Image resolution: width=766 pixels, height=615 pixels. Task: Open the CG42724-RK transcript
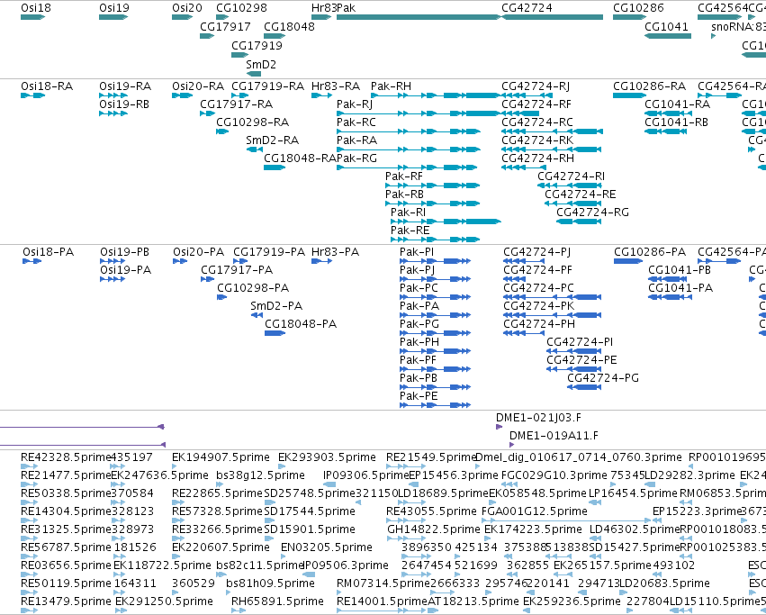click(x=553, y=149)
